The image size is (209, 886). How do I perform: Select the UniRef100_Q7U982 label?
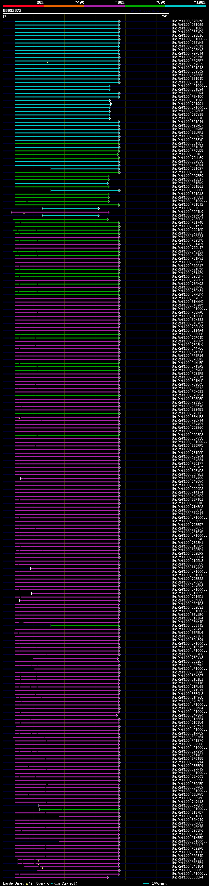pyautogui.click(x=187, y=252)
